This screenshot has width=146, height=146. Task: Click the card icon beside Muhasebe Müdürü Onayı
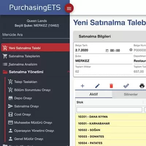coord(11,122)
